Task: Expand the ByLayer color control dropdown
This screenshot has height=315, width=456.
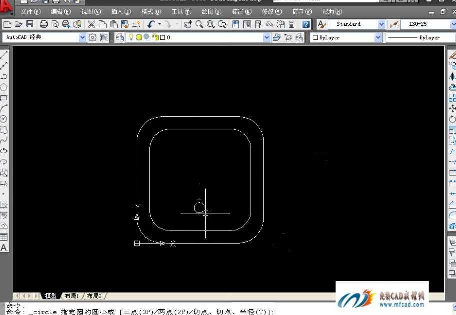Action: point(378,37)
